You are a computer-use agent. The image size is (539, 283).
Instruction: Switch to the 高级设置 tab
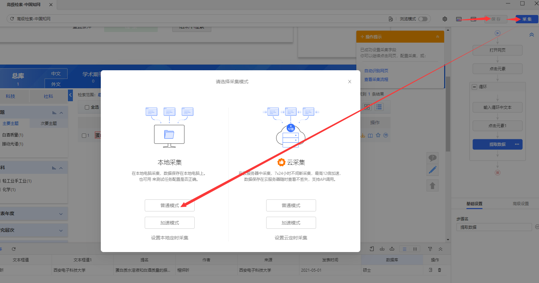coord(521,204)
